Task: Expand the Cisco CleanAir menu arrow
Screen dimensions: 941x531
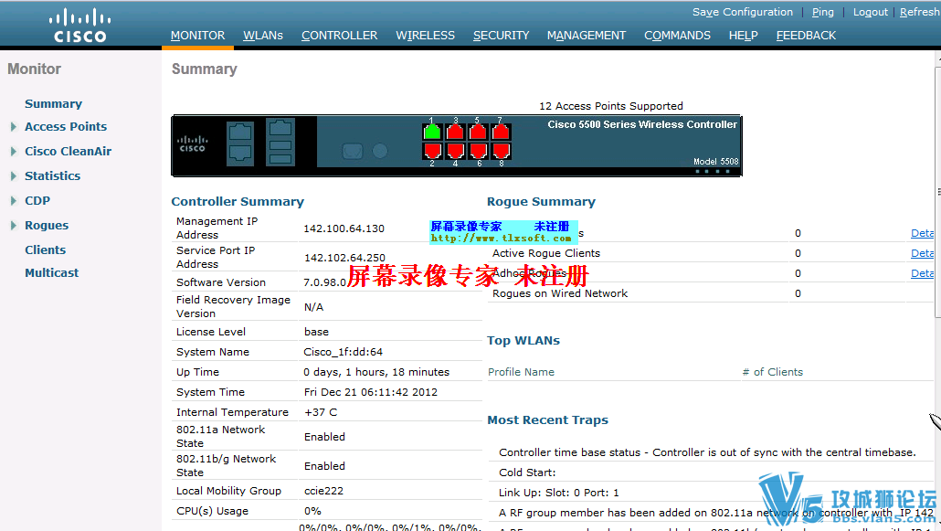Action: pos(13,152)
